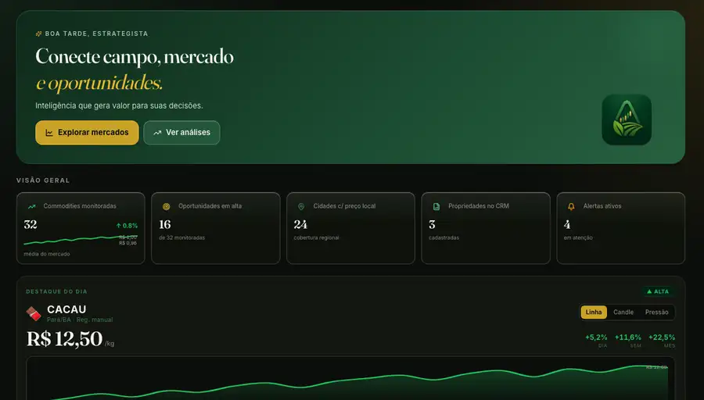Open the Commodities monitoradas card
The height and width of the screenshot is (400, 704).
[x=81, y=228]
